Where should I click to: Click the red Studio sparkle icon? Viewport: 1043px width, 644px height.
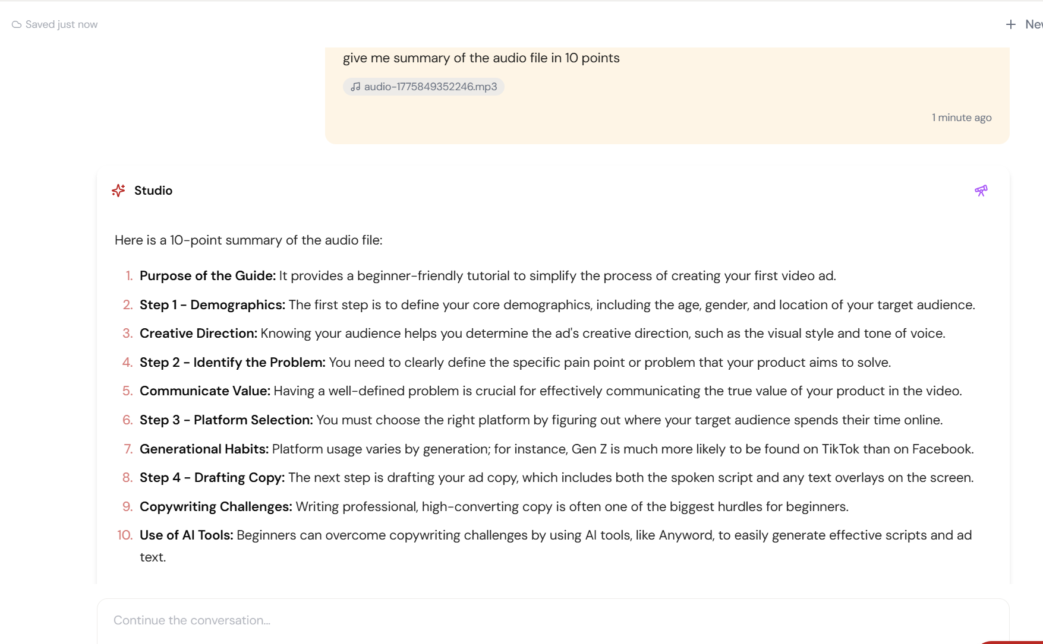coord(118,191)
